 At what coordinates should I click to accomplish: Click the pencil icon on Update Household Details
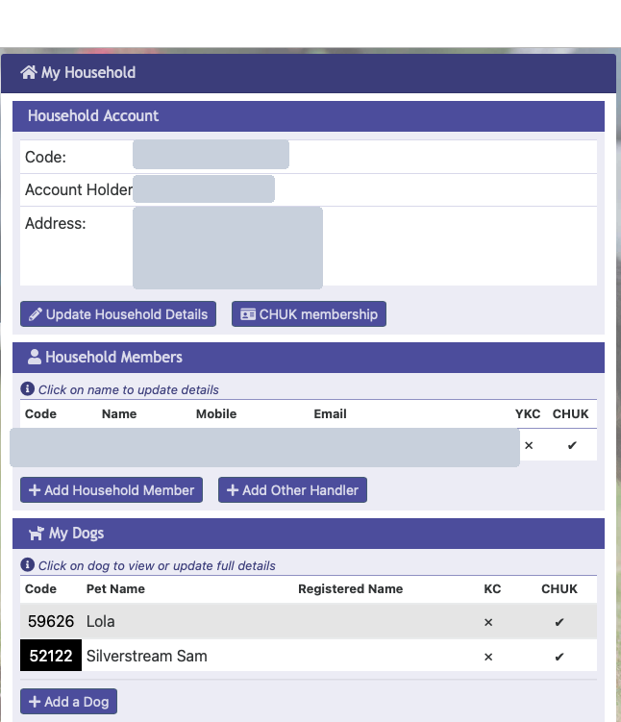tap(36, 314)
